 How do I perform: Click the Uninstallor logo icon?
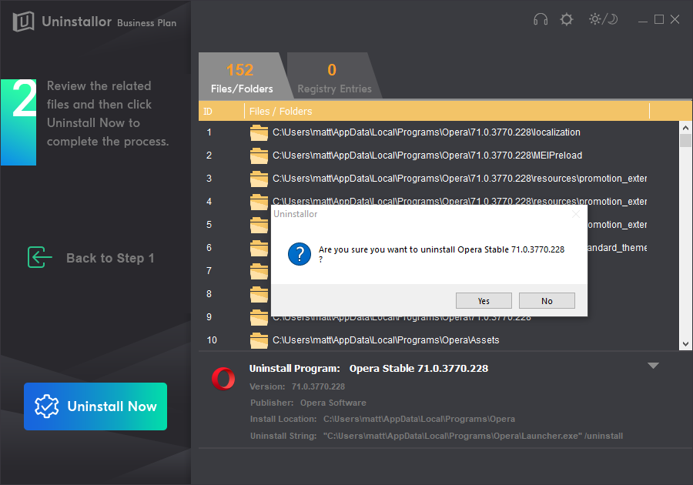[x=23, y=22]
